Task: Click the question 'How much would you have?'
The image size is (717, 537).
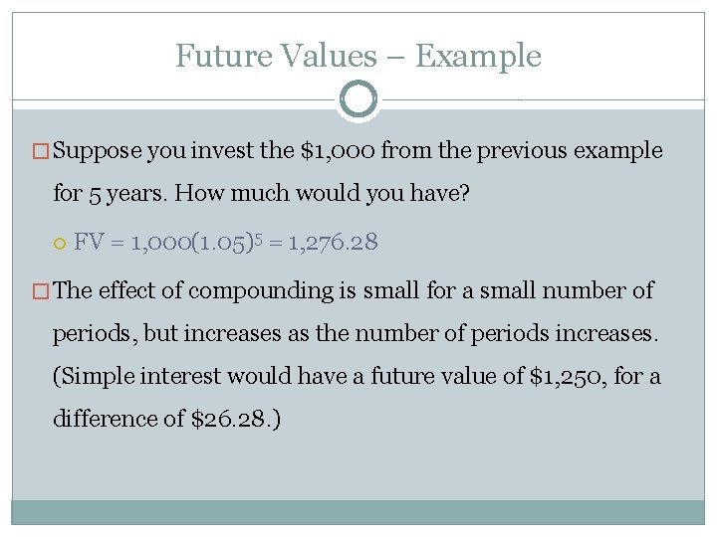Action: pos(322,194)
